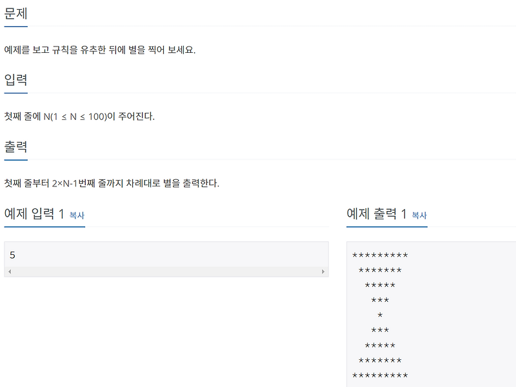This screenshot has width=516, height=387.
Task: Click the 입력 section heading
Action: point(17,80)
